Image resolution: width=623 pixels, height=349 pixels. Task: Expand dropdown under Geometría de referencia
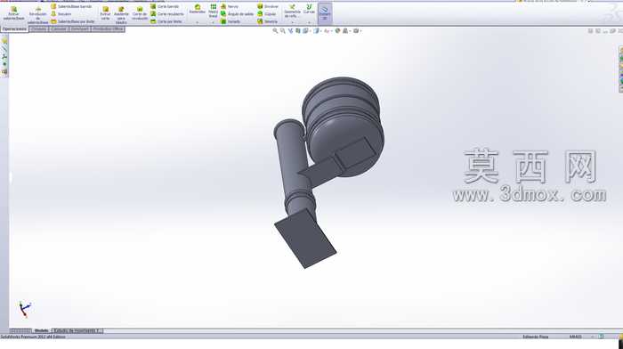coord(293,22)
